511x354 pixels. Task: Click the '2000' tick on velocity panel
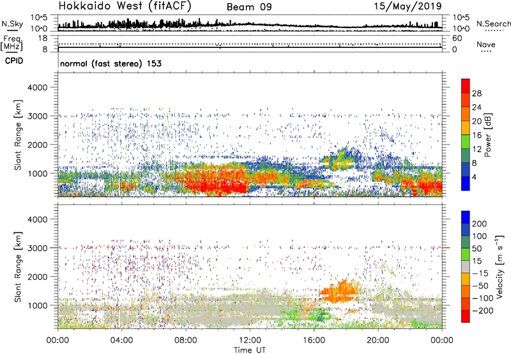pyautogui.click(x=38, y=277)
